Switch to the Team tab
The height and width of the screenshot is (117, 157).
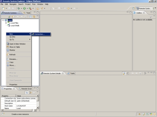pos(27,13)
